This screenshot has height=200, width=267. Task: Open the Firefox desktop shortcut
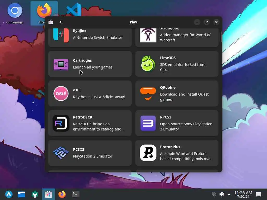tap(44, 14)
